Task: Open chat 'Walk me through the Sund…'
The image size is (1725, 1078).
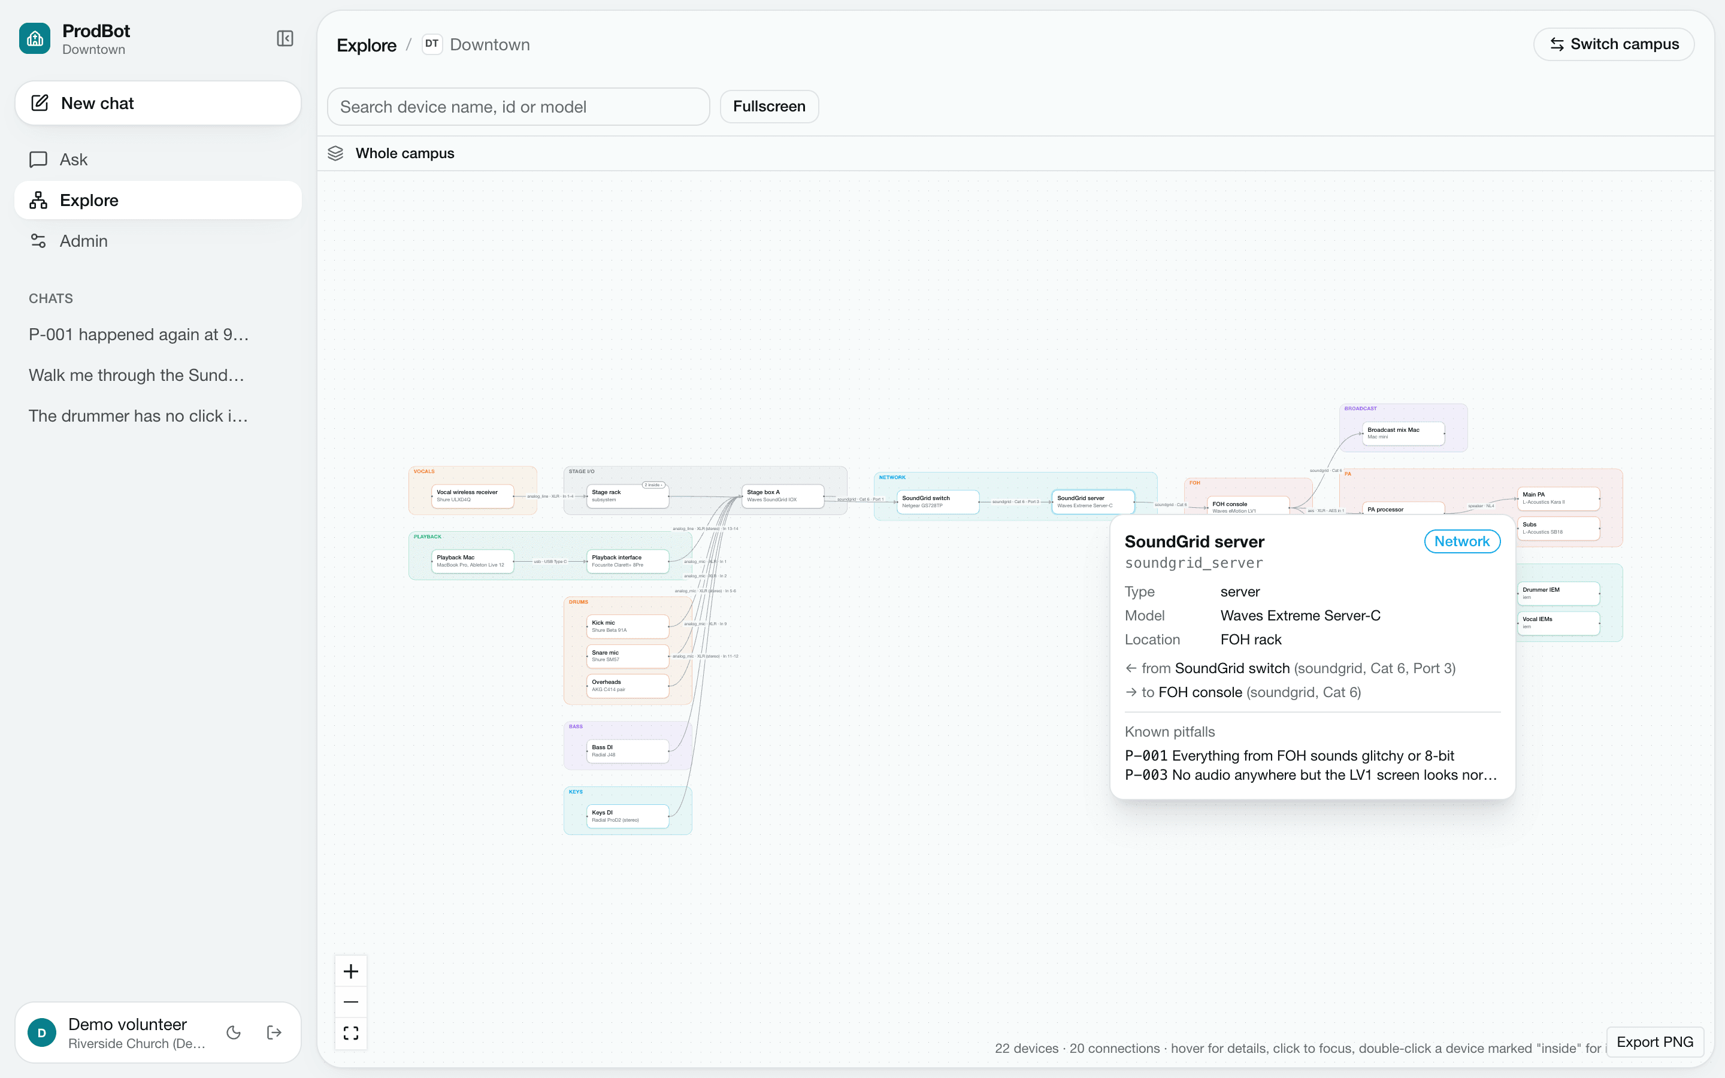Action: 158,375
